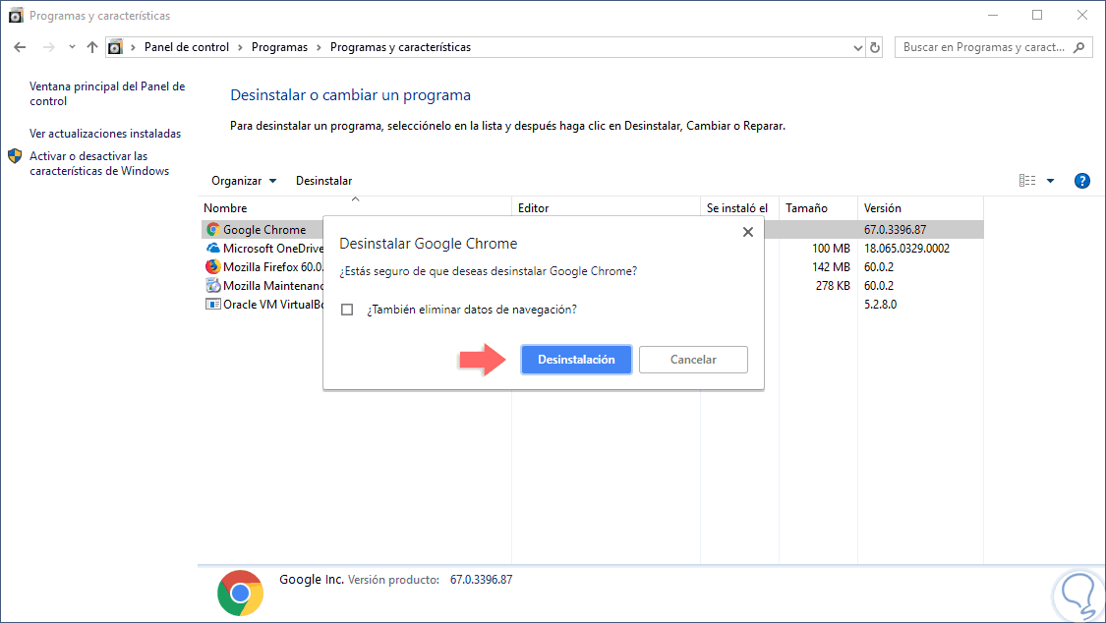Expand the address bar history dropdown

[857, 47]
